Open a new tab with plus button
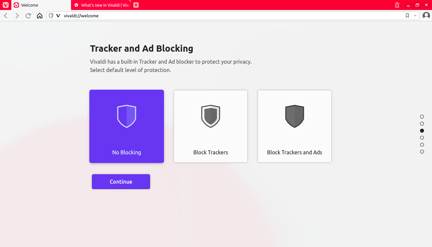 click(x=136, y=5)
